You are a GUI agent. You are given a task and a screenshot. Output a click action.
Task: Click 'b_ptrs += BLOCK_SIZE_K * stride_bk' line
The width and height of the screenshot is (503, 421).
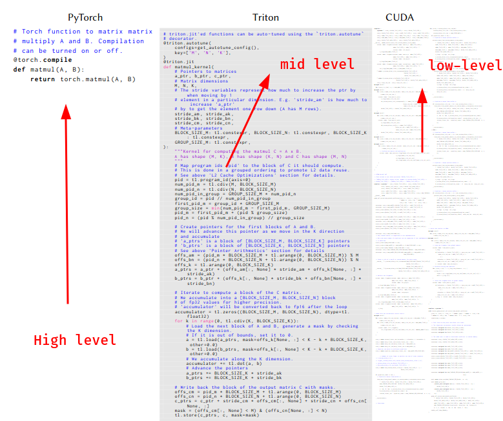coord(234,378)
